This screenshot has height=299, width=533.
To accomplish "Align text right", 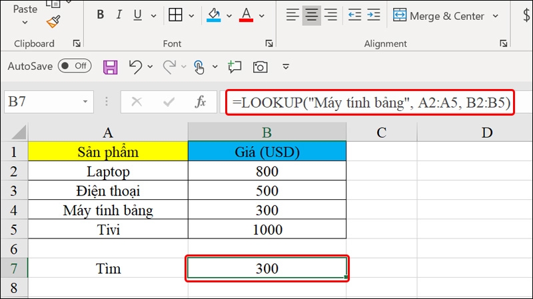I will (330, 15).
